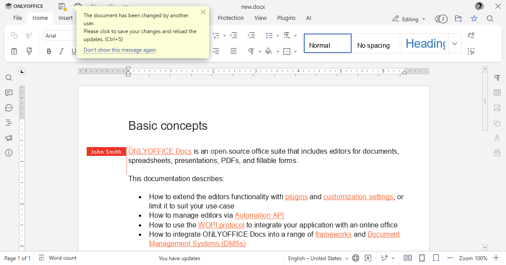Image resolution: width=506 pixels, height=265 pixels.
Task: Click the user avatar in title bar
Action: [x=479, y=6]
